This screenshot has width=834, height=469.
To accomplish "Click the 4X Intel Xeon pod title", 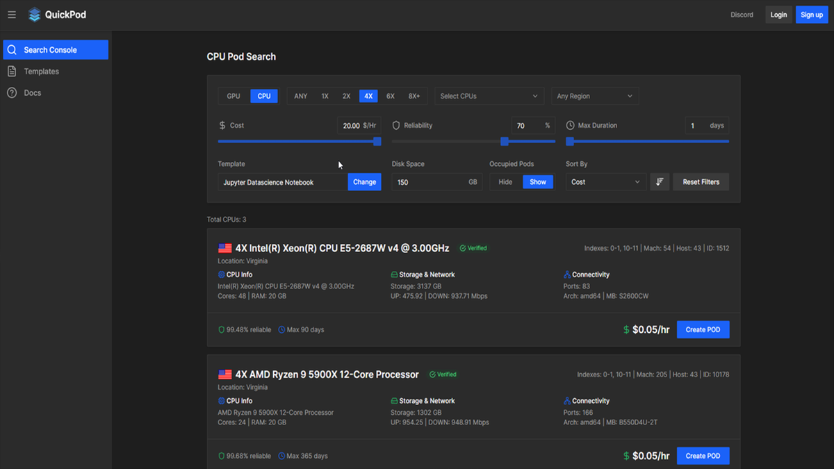I will tap(342, 248).
